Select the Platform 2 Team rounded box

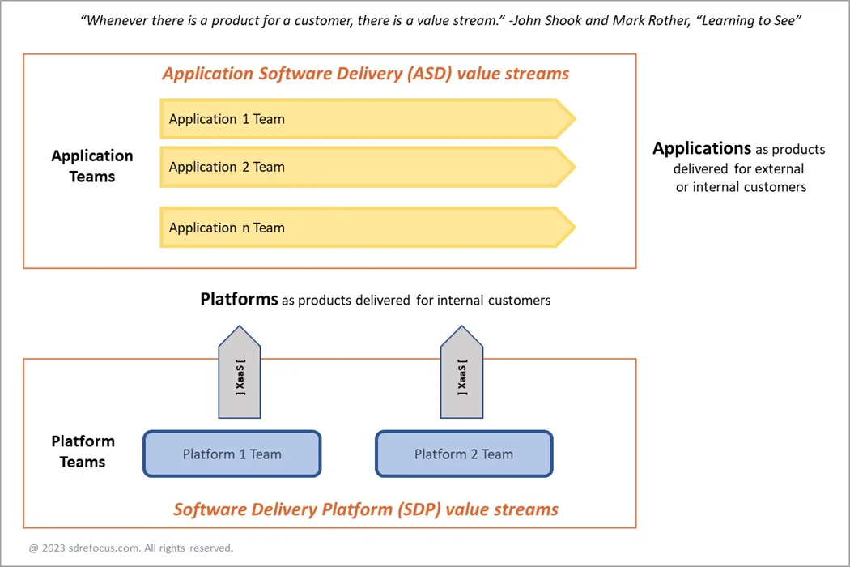[463, 454]
